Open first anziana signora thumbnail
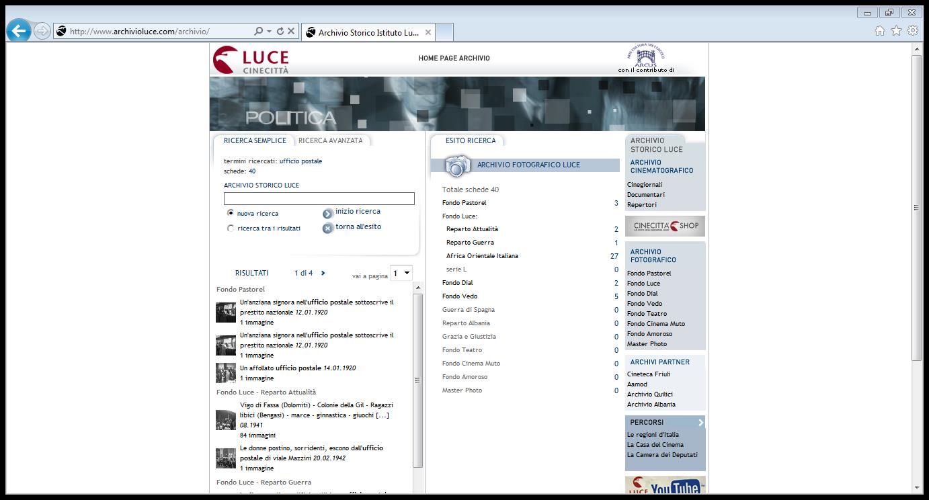Screen dimensions: 929x500 226,312
